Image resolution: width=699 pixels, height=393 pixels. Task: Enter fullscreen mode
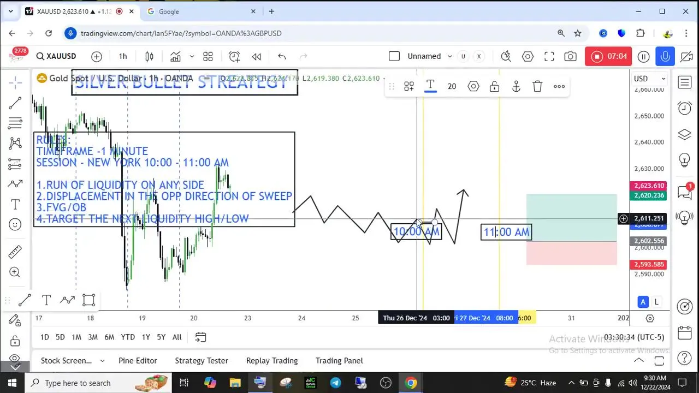(549, 56)
